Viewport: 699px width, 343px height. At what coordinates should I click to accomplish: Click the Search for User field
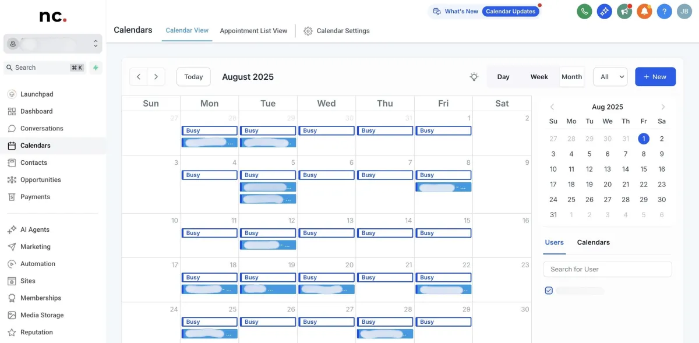click(x=607, y=269)
